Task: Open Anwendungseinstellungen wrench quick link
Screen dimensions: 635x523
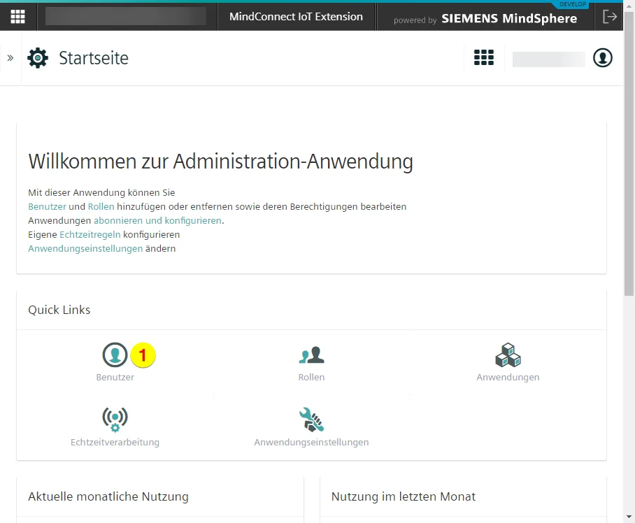Action: pos(311,420)
